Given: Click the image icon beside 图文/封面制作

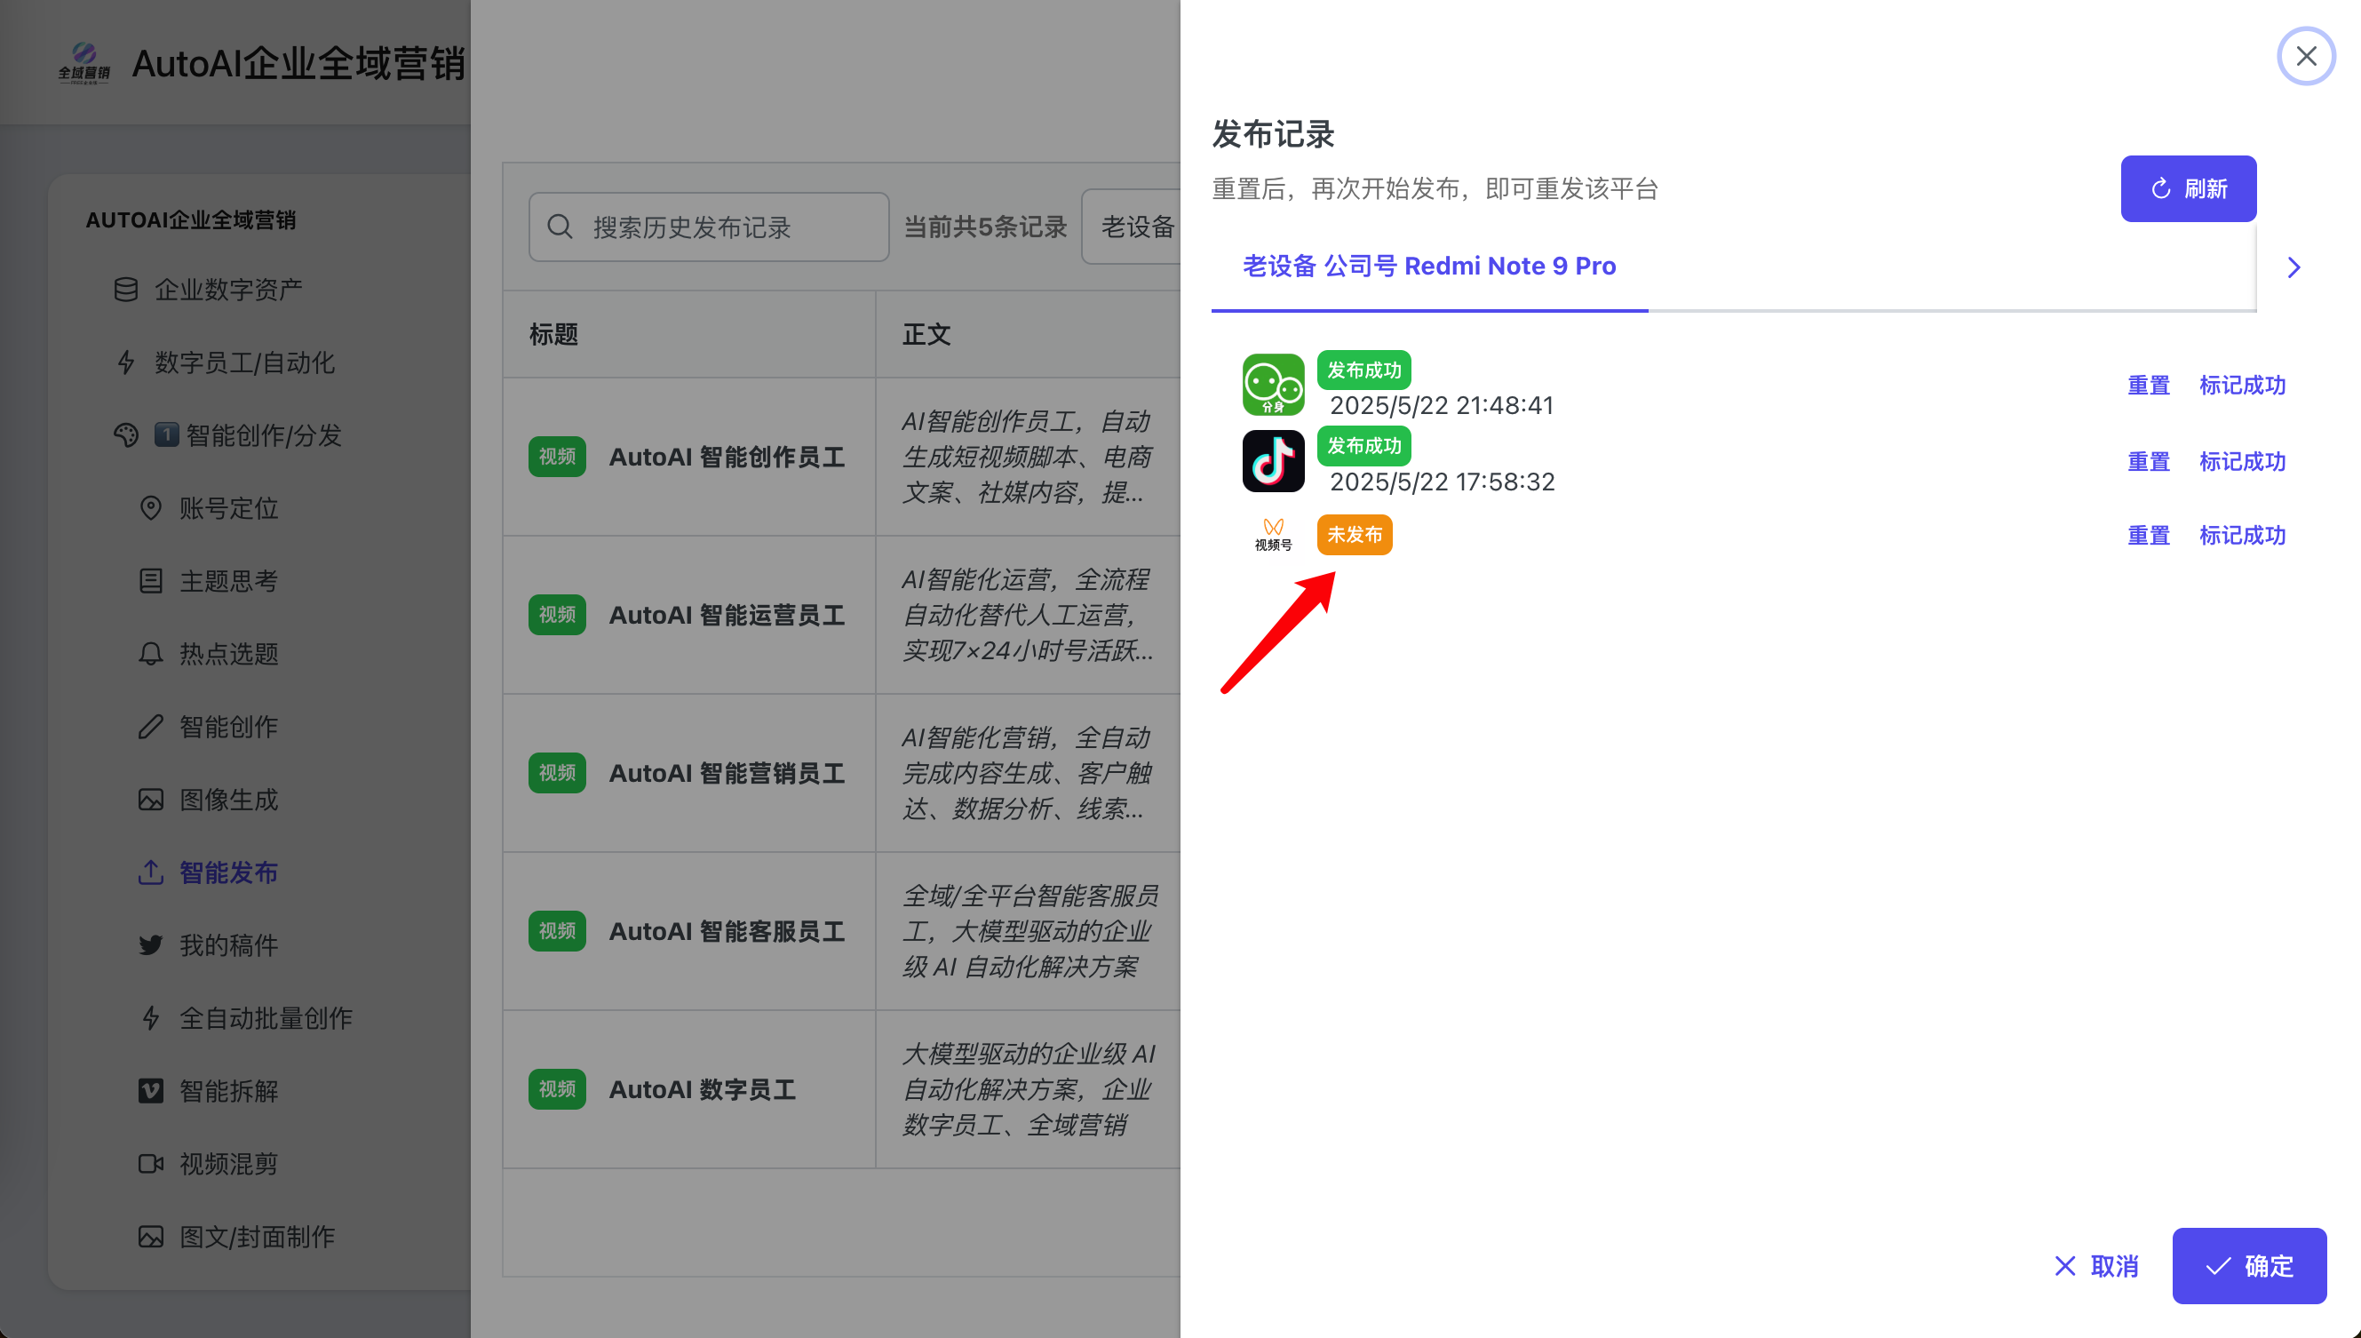Looking at the screenshot, I should click(151, 1237).
